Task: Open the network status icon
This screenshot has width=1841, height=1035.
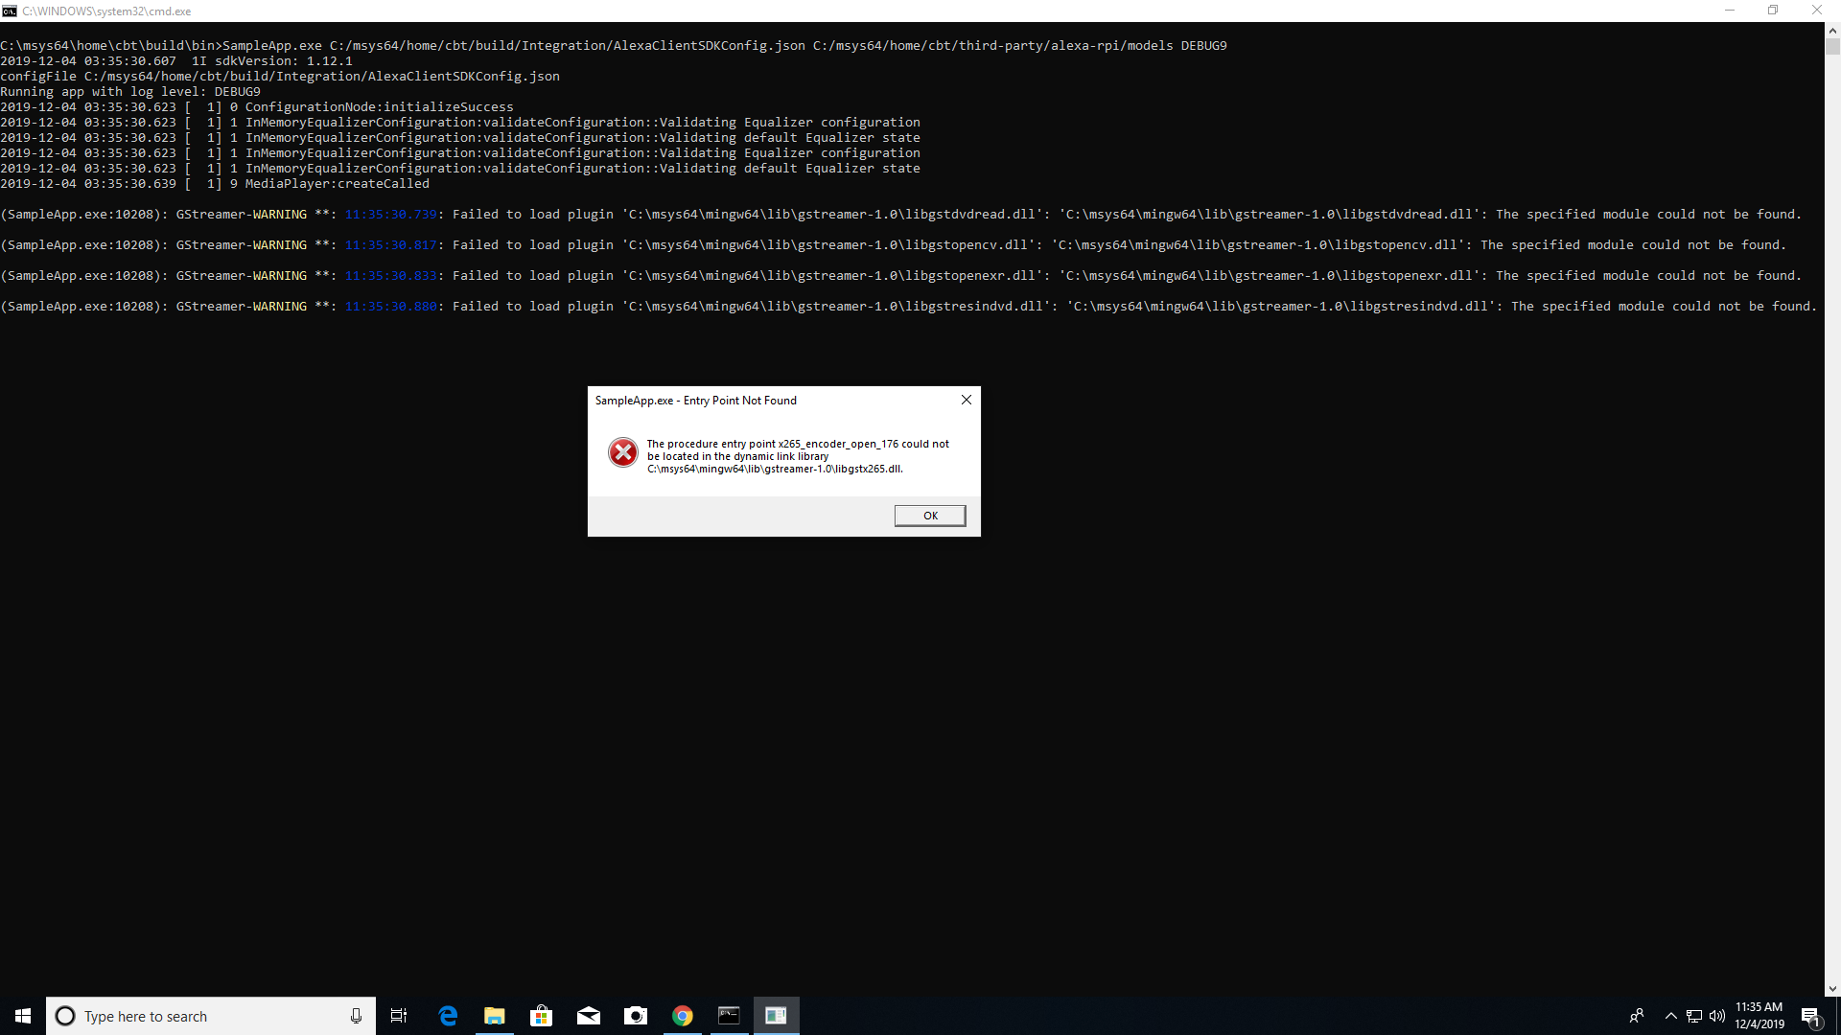Action: (x=1693, y=1017)
